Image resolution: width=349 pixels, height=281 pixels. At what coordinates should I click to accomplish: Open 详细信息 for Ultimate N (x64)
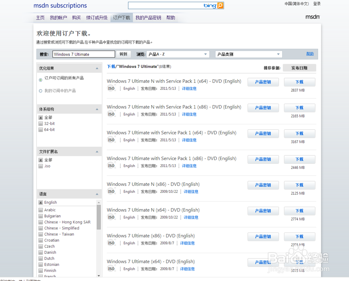coord(191,218)
